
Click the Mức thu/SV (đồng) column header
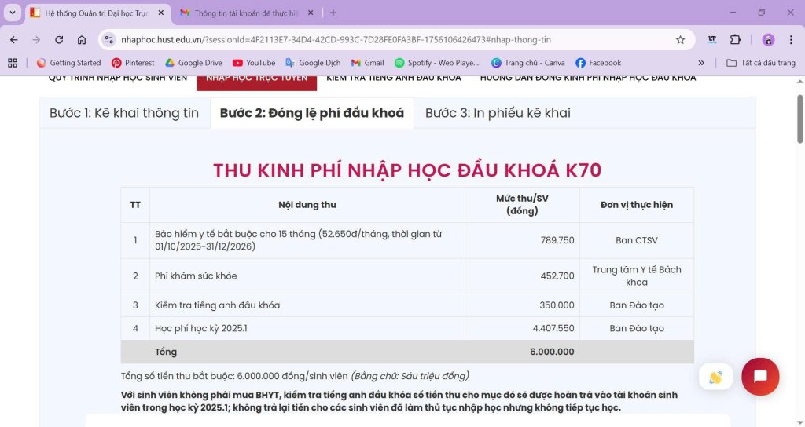pyautogui.click(x=522, y=205)
